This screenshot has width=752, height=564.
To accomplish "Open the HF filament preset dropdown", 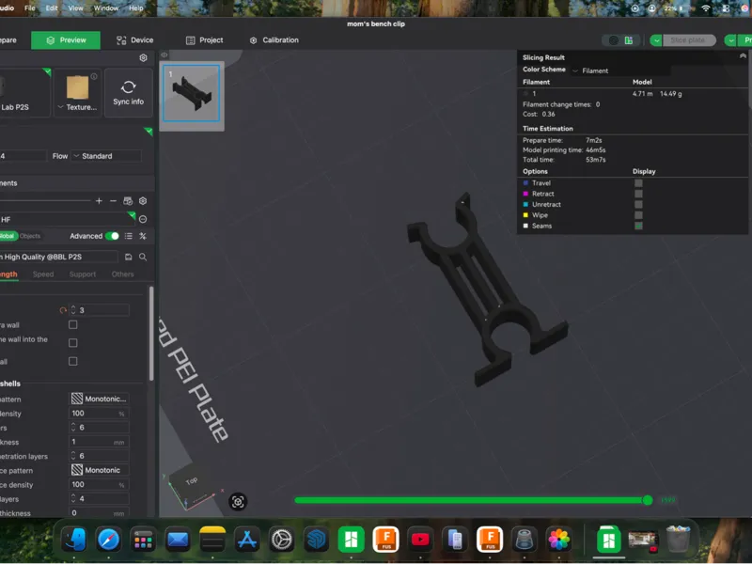I will (x=67, y=219).
